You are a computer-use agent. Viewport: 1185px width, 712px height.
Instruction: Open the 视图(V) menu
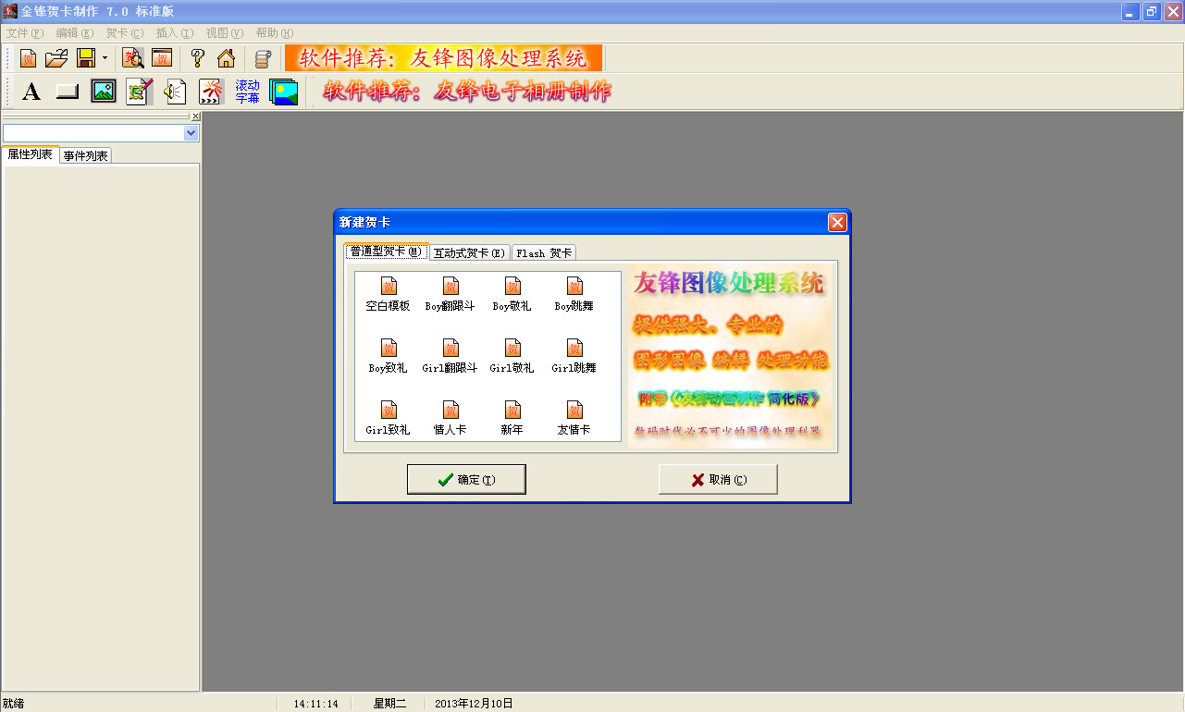tap(225, 33)
